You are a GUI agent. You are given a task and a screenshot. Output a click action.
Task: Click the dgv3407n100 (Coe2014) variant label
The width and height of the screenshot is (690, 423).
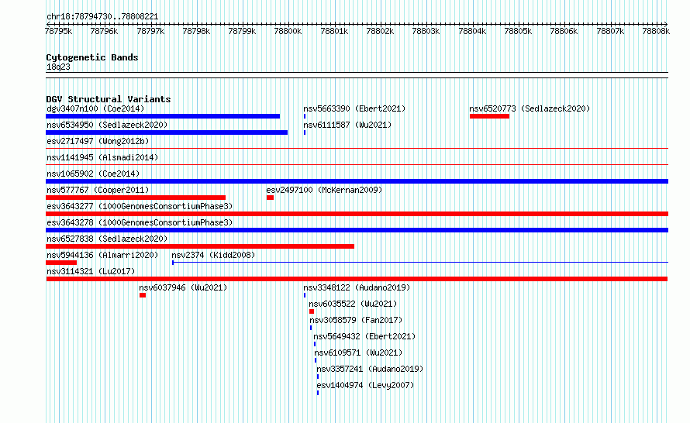pos(95,108)
